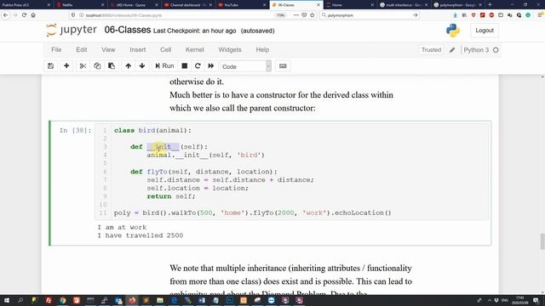Image resolution: width=545 pixels, height=306 pixels.
Task: Submit search with arrow button
Action: pyautogui.click(x=415, y=15)
